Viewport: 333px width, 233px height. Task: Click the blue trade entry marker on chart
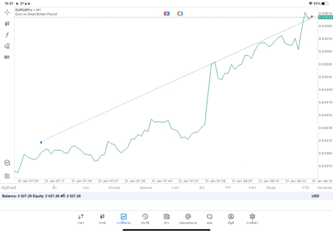click(x=41, y=142)
